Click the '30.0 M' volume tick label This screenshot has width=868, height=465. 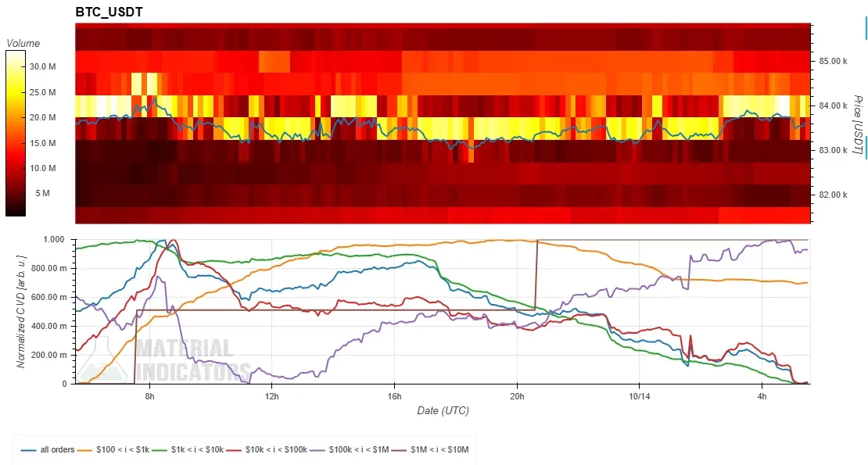[x=43, y=66]
